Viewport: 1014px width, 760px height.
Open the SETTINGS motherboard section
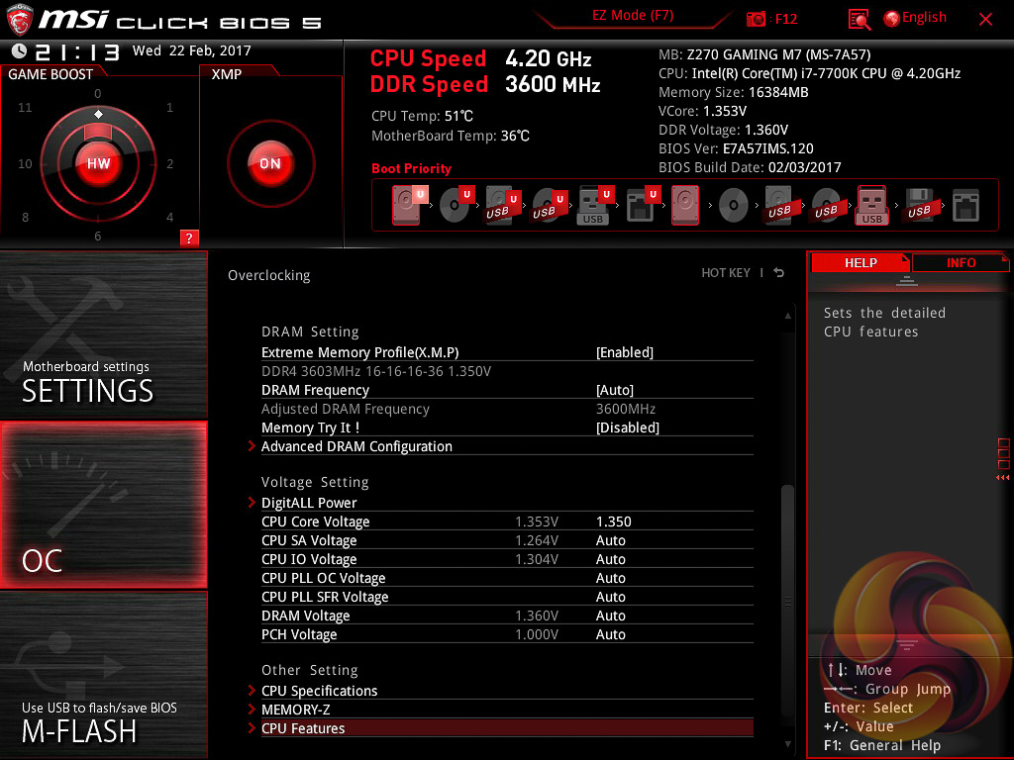[103, 334]
